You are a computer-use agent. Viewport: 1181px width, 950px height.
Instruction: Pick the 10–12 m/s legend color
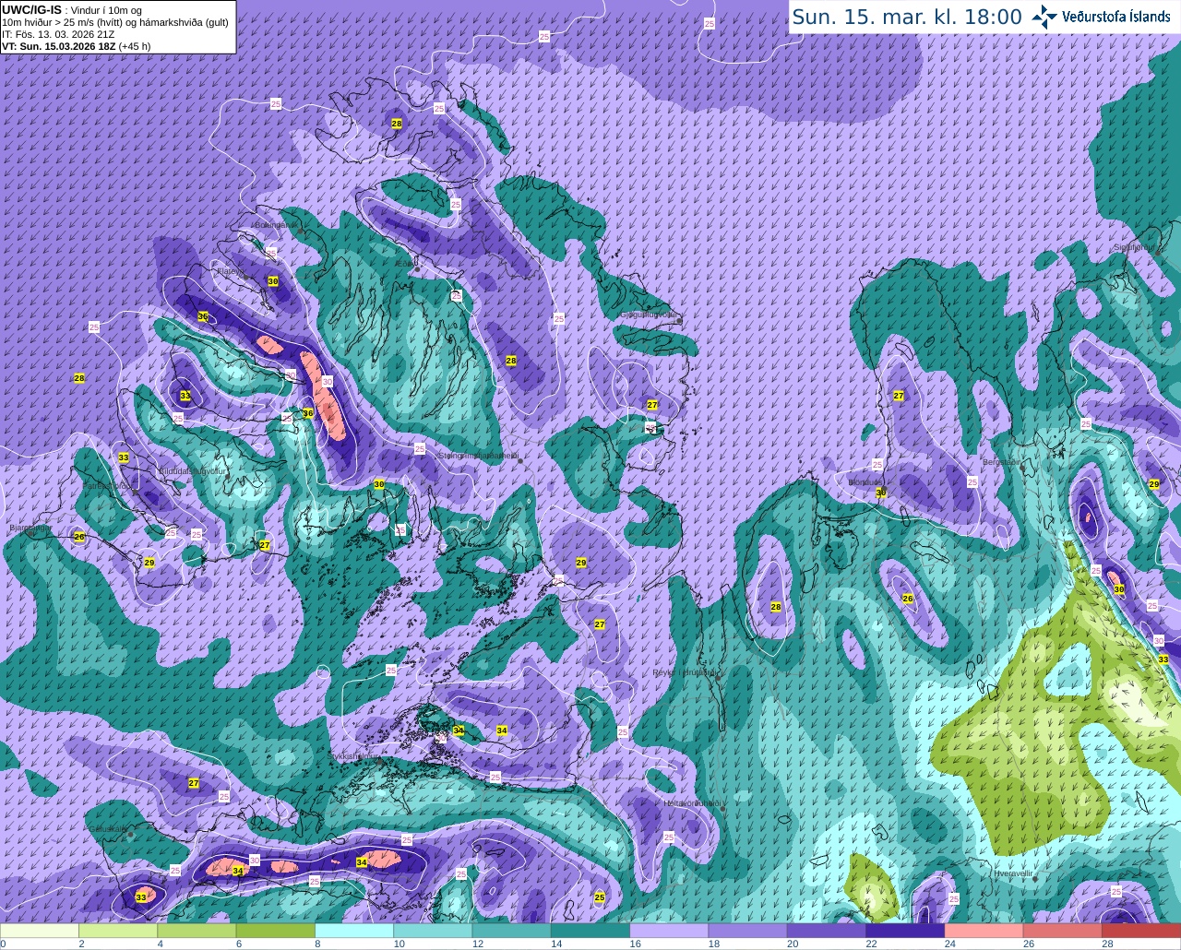pos(433,931)
